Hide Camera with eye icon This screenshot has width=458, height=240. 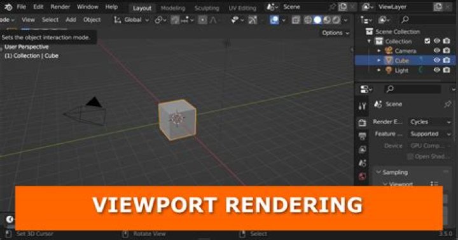(436, 50)
